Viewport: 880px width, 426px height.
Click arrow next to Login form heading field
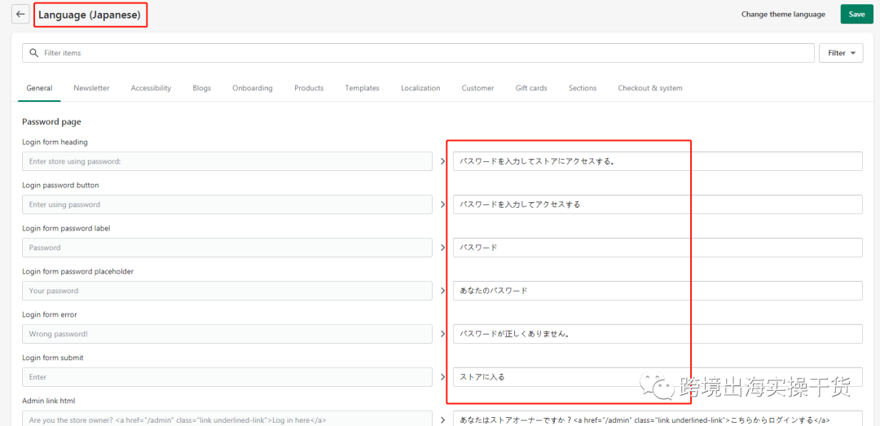pos(442,161)
